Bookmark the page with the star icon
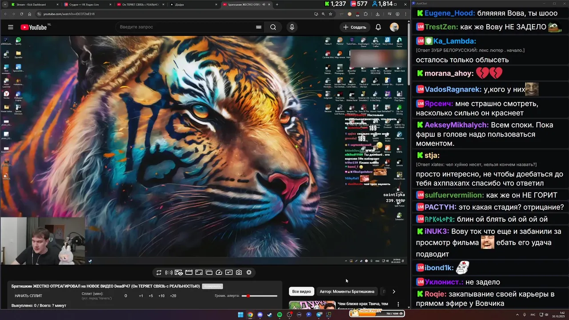 330,14
